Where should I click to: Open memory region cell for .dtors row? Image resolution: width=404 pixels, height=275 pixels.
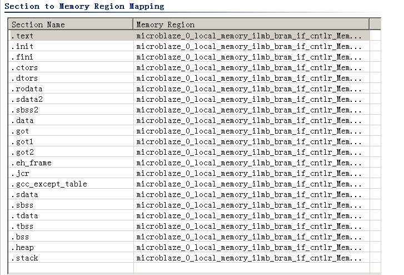point(252,78)
